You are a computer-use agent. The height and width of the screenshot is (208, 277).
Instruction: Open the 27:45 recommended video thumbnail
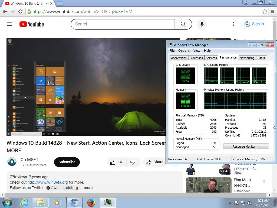[x=209, y=169]
